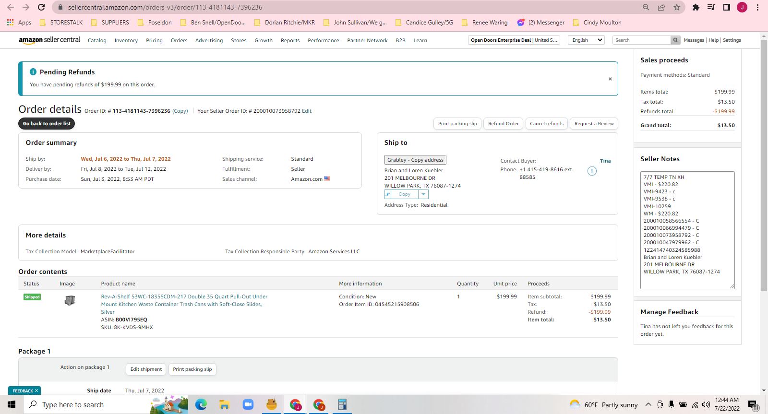Viewport: 768px width, 414px height.
Task: Edit the Seller Order ID
Action: (x=307, y=111)
